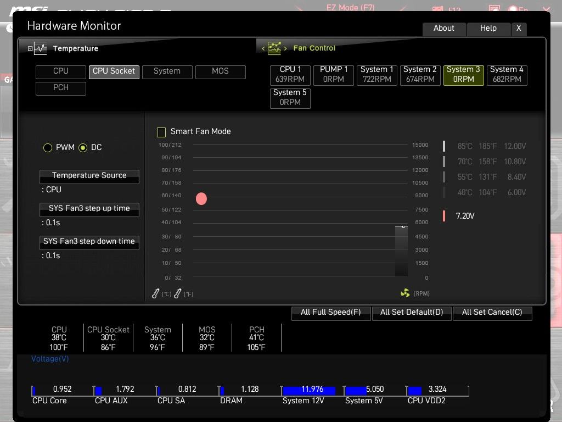
Task: Click the Fan Control chart icon
Action: coord(274,48)
